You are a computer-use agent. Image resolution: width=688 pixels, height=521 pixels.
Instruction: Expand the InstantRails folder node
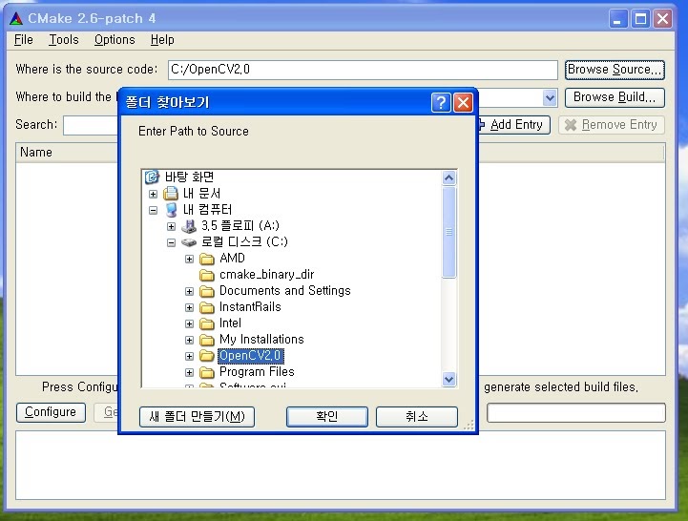pyautogui.click(x=189, y=307)
